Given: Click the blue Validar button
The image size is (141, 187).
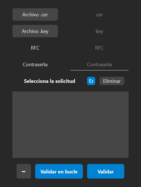Looking at the screenshot, I should (x=106, y=171).
